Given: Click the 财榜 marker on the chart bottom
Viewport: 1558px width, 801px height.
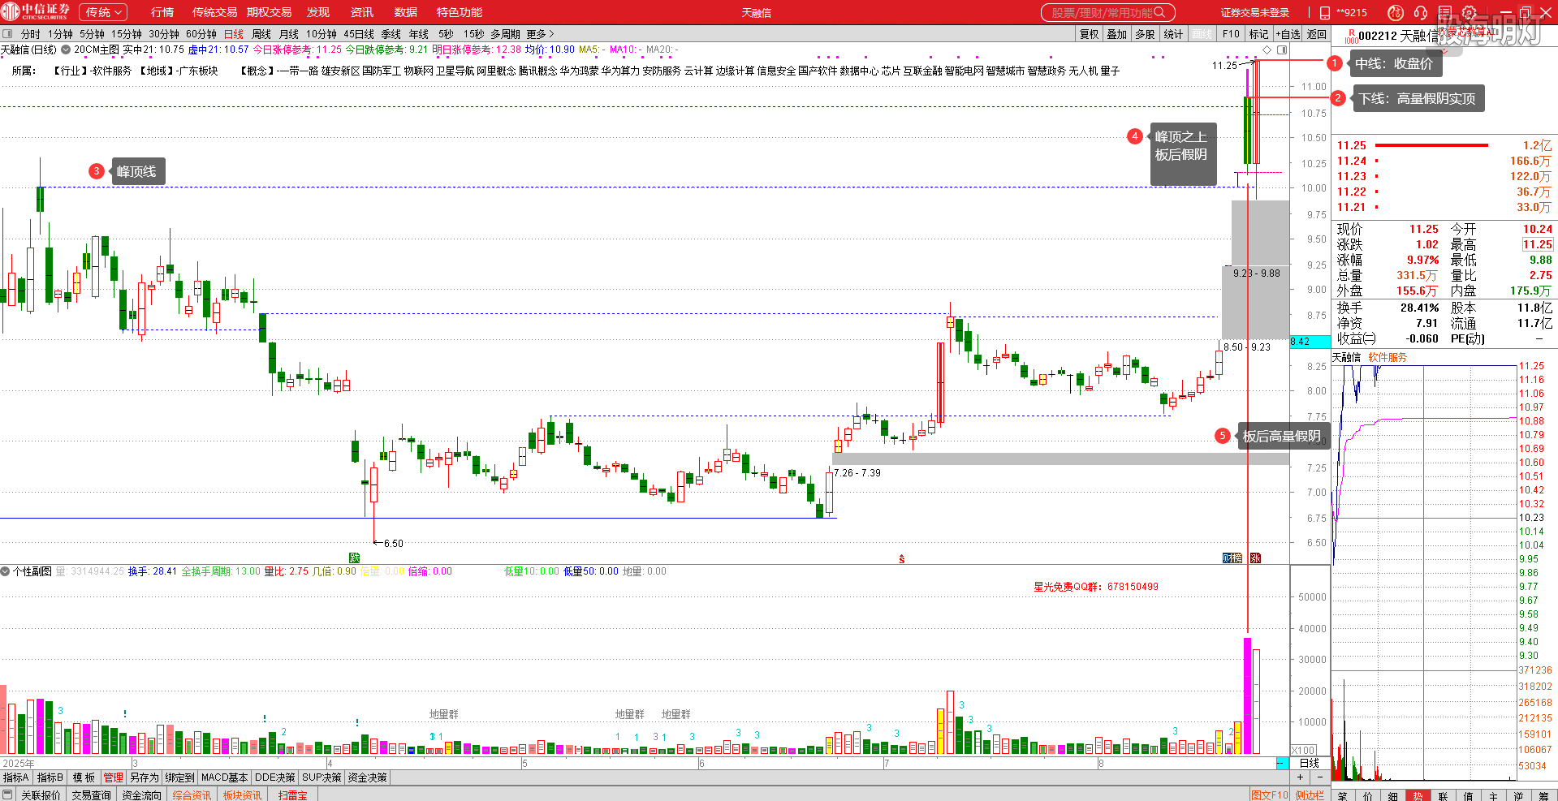Looking at the screenshot, I should [1232, 558].
